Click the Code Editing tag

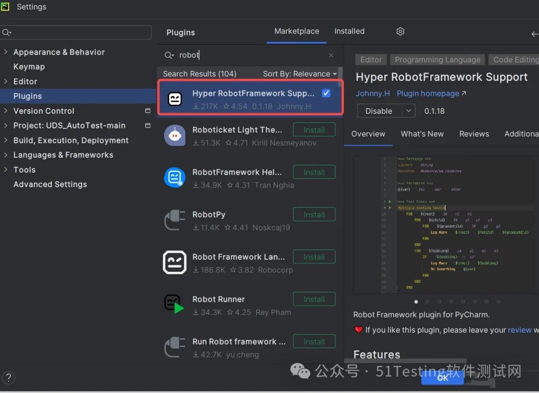514,60
